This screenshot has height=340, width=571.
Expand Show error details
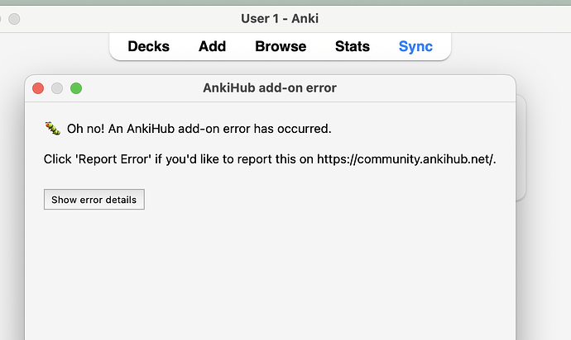94,200
